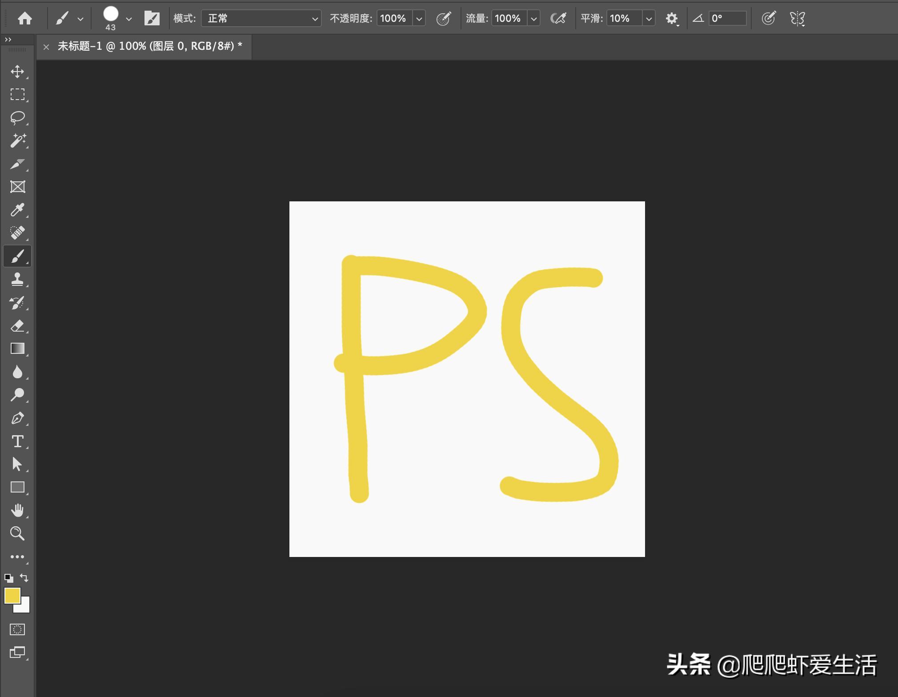Select the Pen tool
Viewport: 898px width, 697px height.
pos(17,418)
